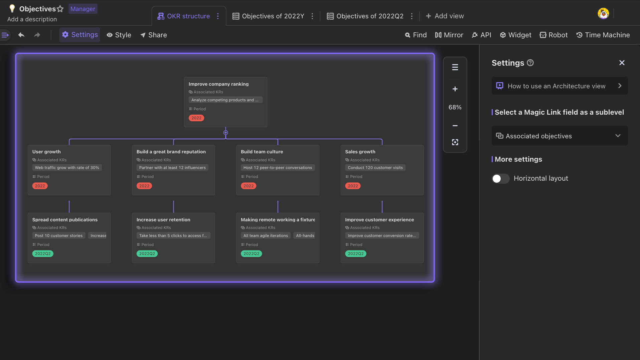Open How to use an Architecture view
Image resolution: width=640 pixels, height=360 pixels.
coord(559,86)
